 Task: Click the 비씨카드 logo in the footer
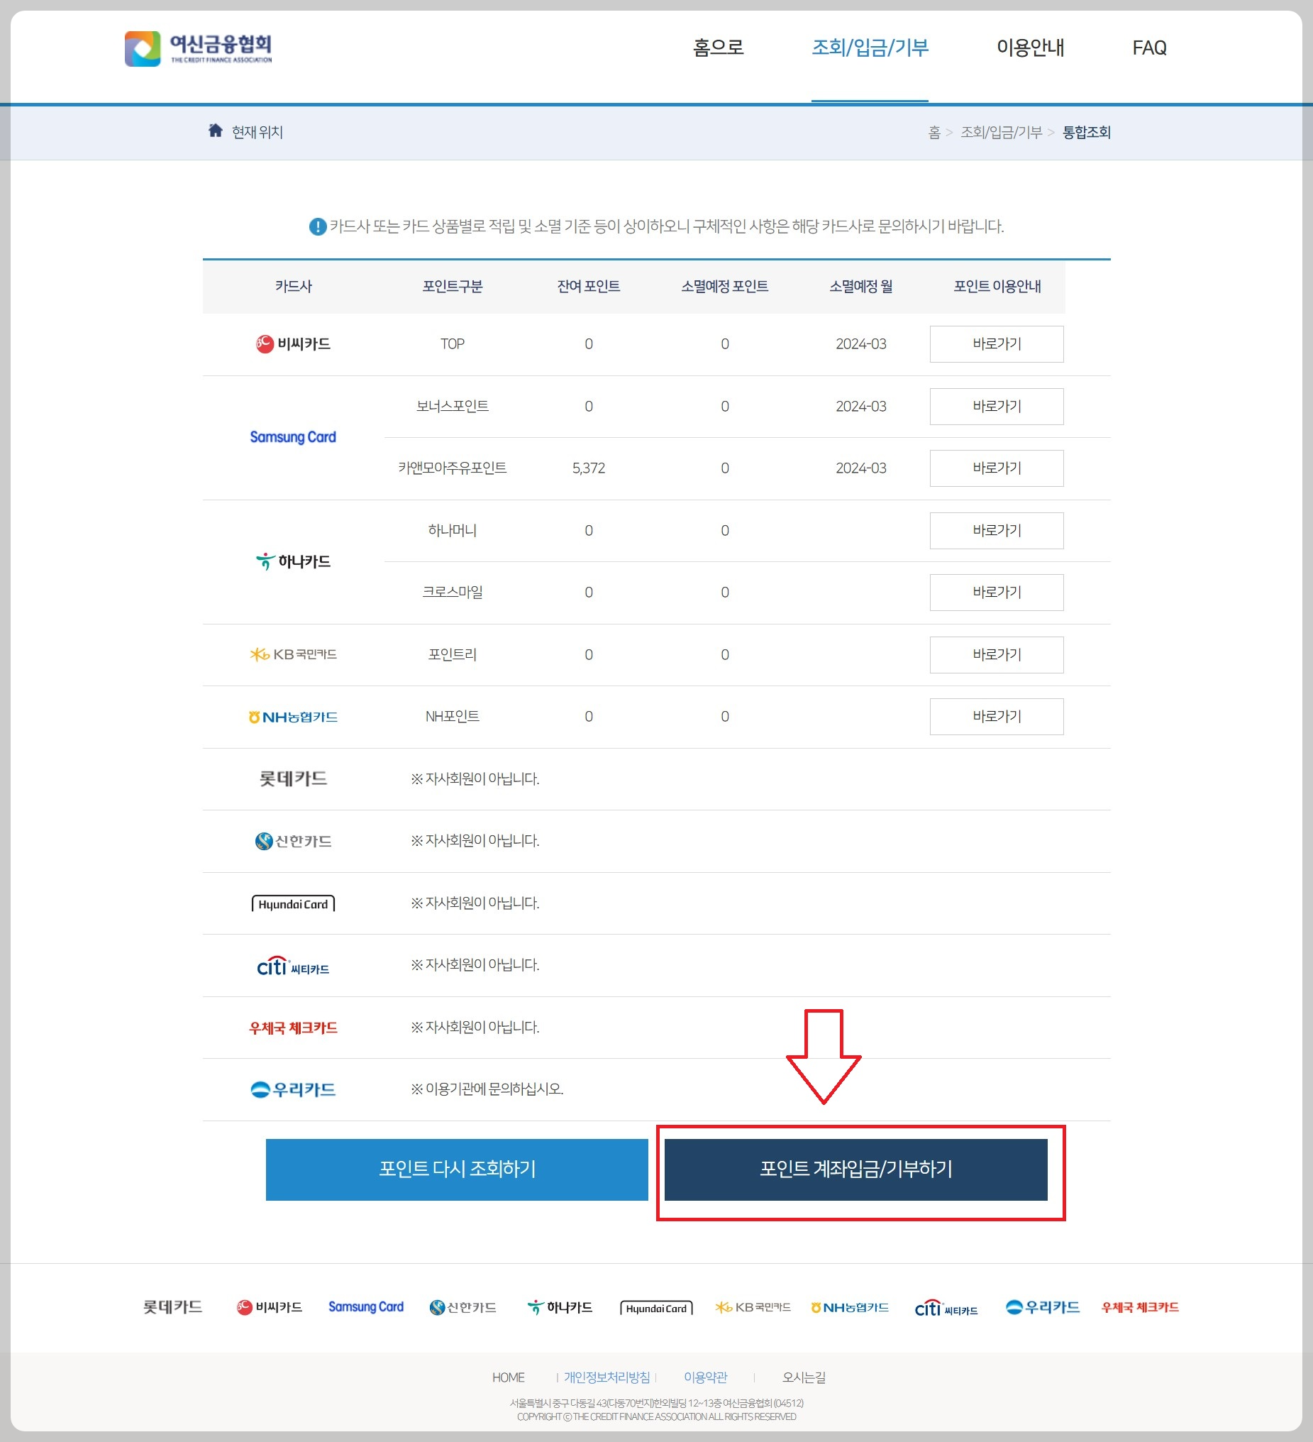[269, 1307]
